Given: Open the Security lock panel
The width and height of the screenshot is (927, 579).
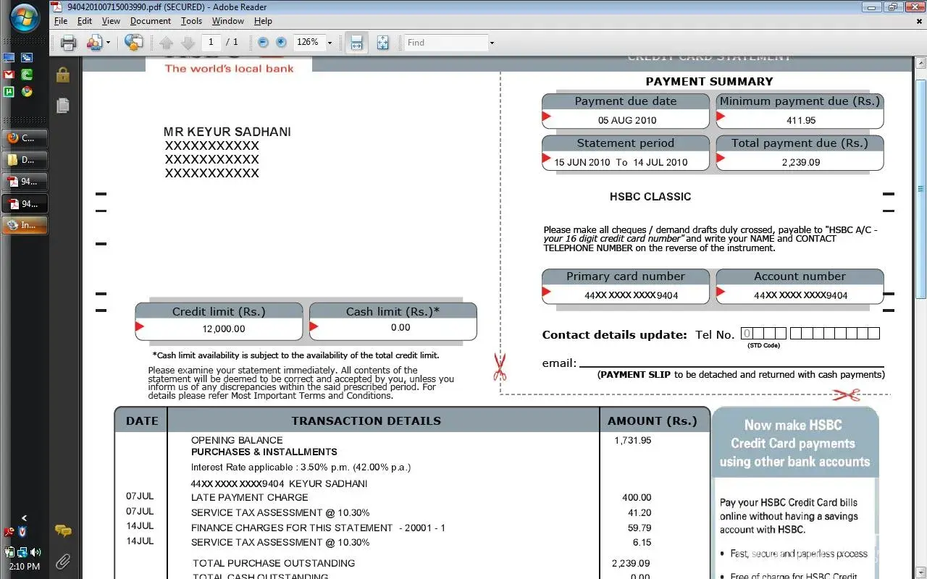Looking at the screenshot, I should (x=63, y=75).
